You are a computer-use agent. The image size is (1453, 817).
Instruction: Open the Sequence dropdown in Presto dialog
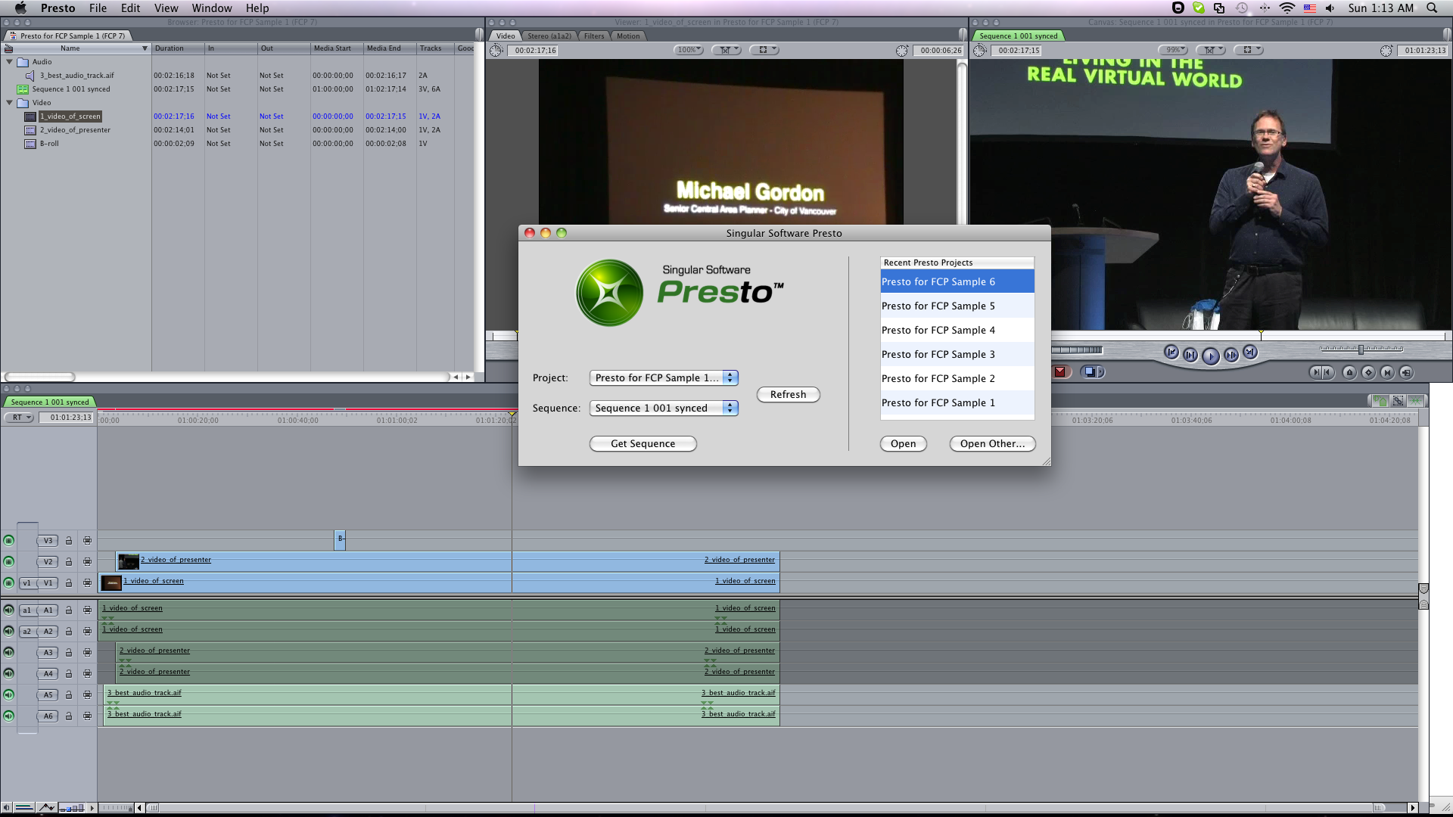(663, 408)
